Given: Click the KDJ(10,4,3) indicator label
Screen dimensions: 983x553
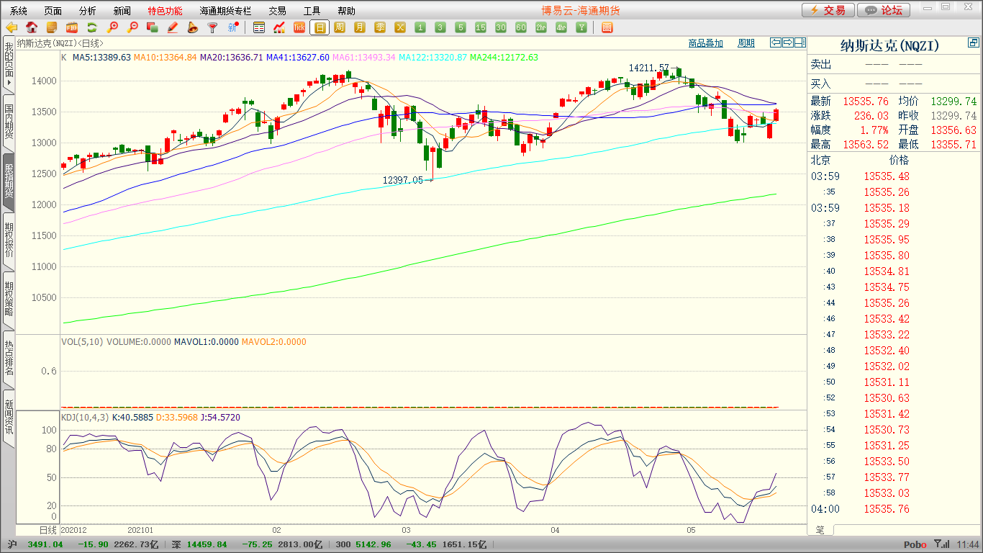Looking at the screenshot, I should 85,418.
